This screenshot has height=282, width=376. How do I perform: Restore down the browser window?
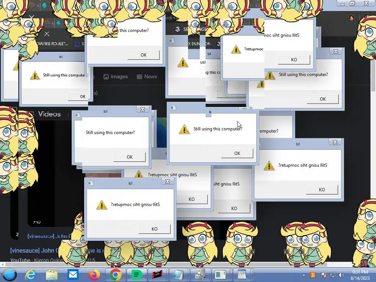(352, 3)
